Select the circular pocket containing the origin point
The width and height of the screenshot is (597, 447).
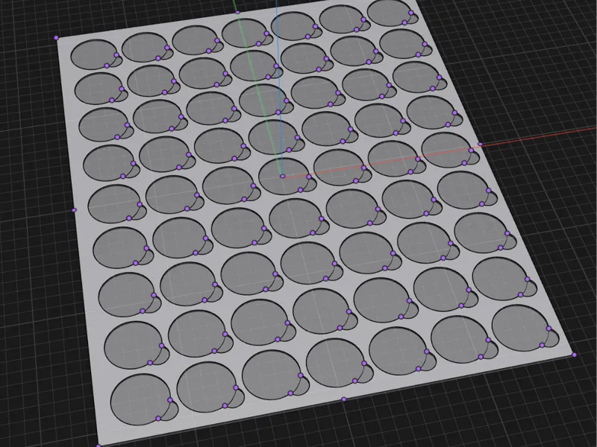(x=284, y=177)
